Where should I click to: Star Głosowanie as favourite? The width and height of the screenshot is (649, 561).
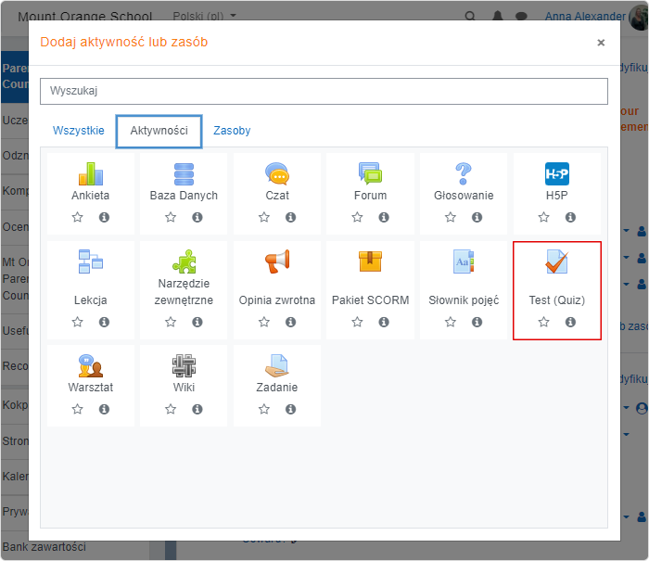(x=451, y=217)
